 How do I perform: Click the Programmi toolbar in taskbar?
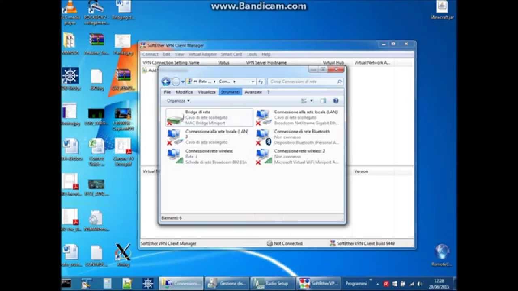356,283
